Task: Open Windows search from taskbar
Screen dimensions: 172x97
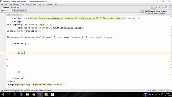Action: point(9,95)
